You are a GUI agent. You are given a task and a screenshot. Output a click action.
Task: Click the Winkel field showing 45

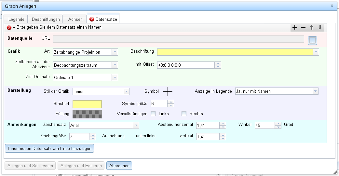[265, 125]
